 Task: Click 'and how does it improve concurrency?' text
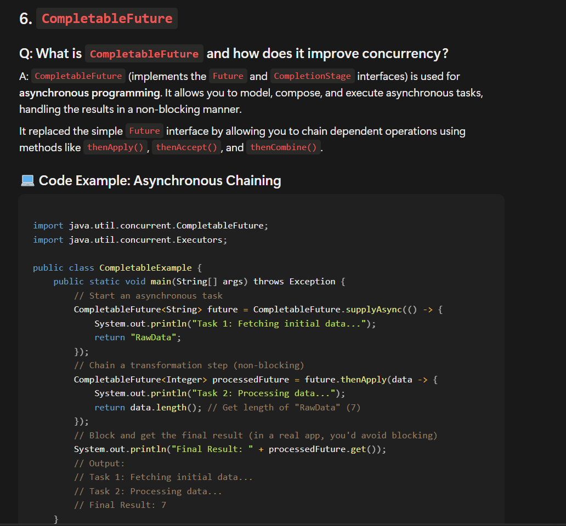327,54
